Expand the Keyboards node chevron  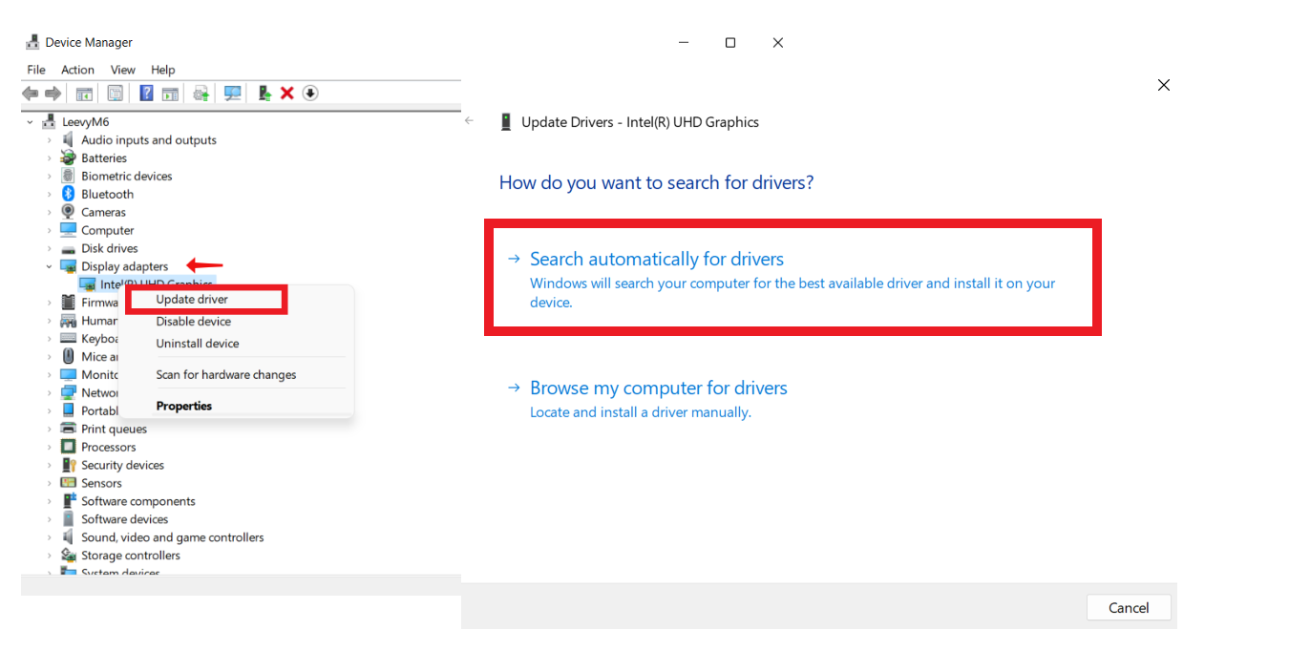pyautogui.click(x=50, y=339)
